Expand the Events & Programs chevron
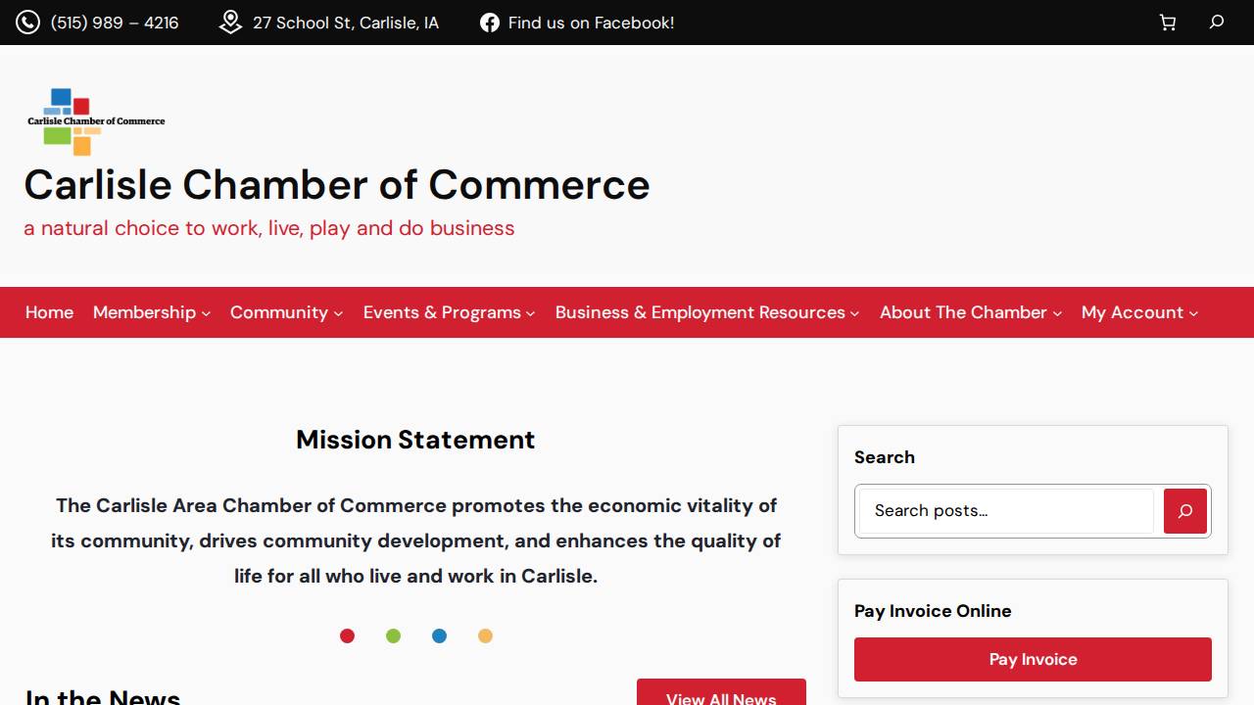This screenshot has height=705, width=1254. [x=530, y=313]
